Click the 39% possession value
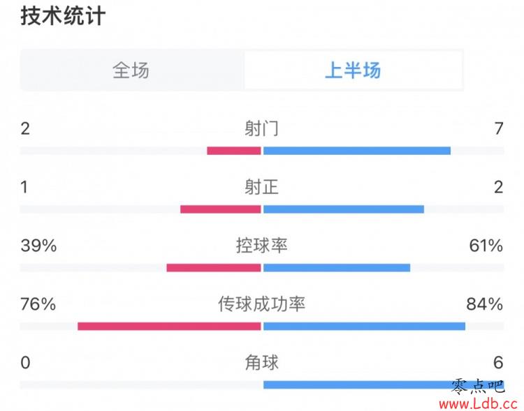The height and width of the screenshot is (411, 524). click(38, 246)
